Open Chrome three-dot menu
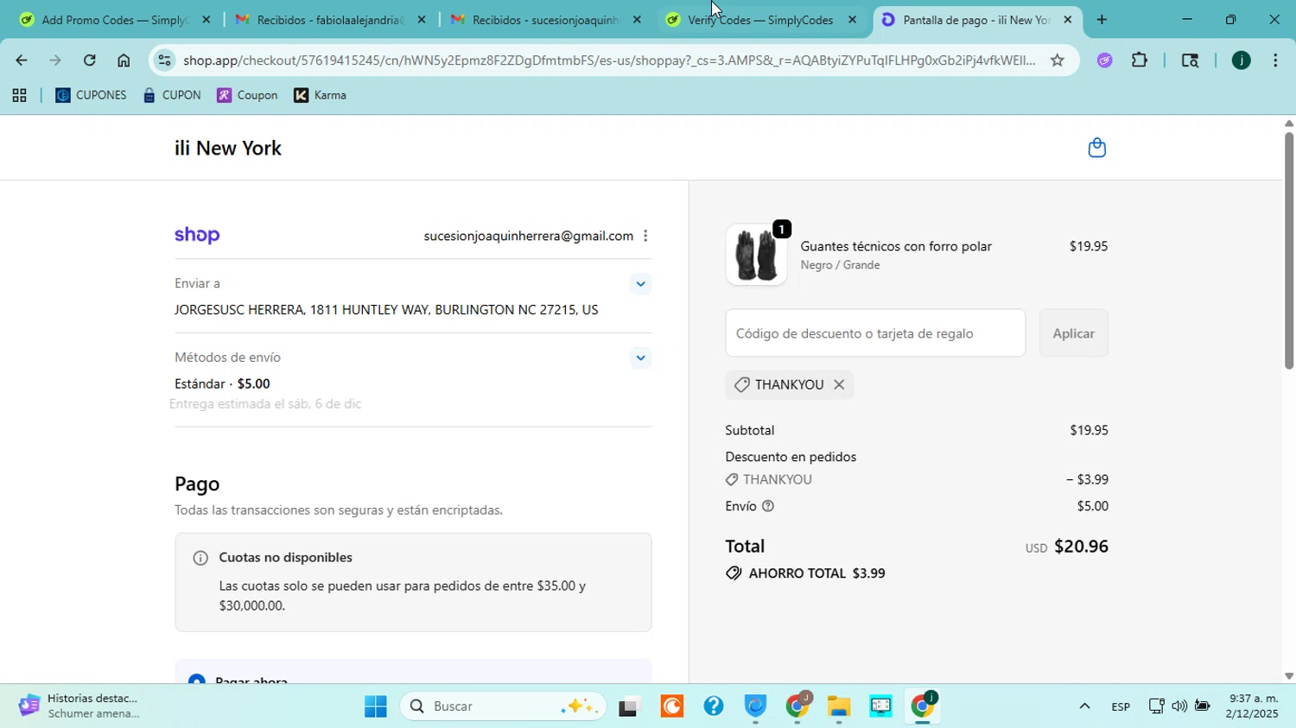 click(1275, 60)
